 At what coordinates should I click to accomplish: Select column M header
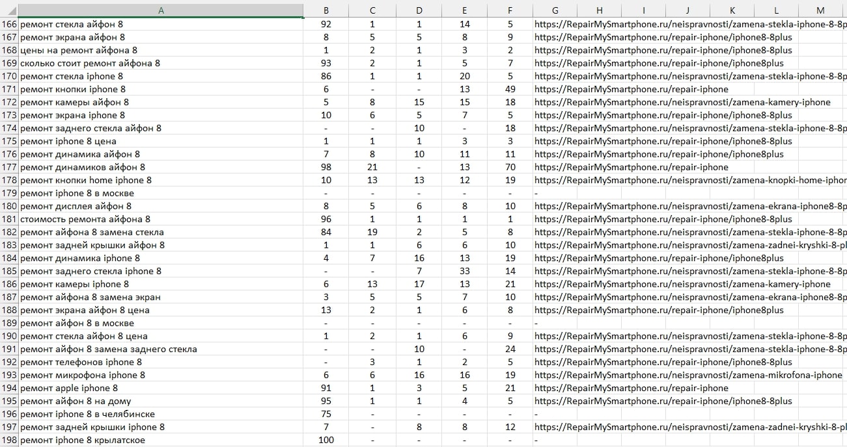click(x=820, y=10)
